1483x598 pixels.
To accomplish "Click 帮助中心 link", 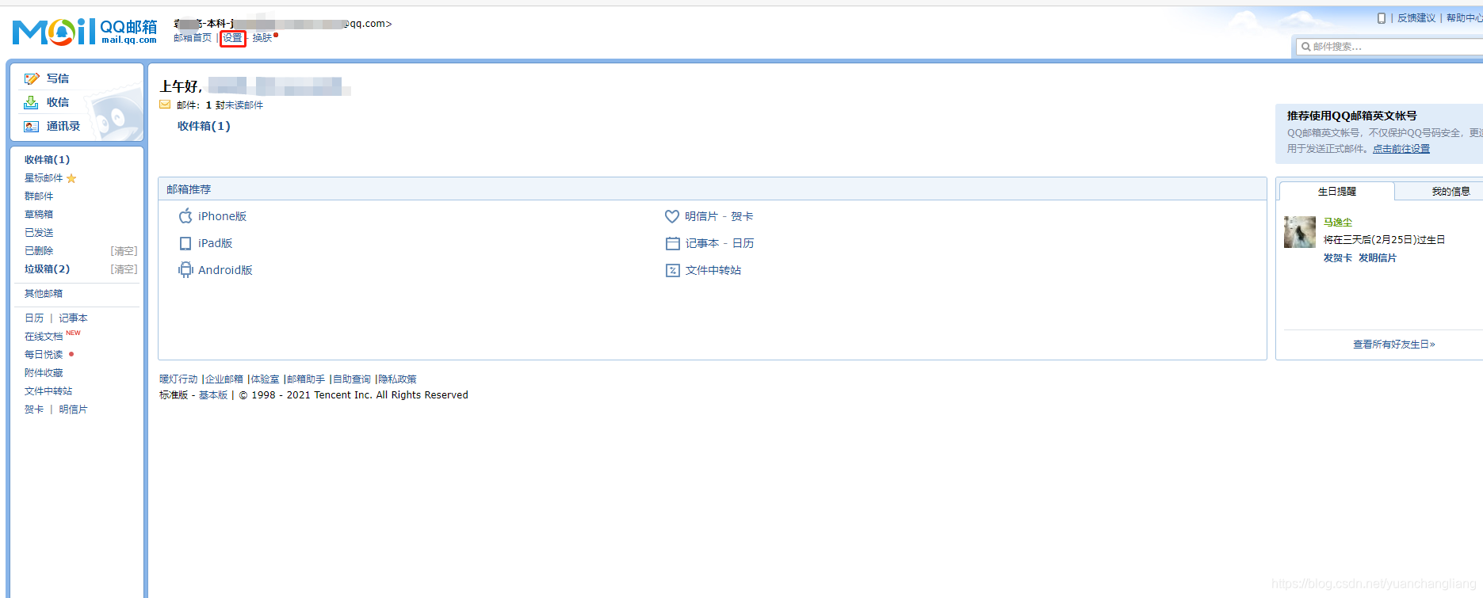I will 1464,17.
